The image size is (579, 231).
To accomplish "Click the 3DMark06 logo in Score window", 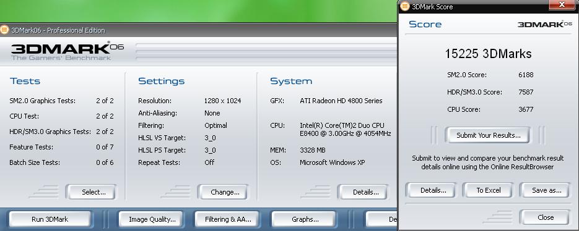I will click(x=545, y=24).
